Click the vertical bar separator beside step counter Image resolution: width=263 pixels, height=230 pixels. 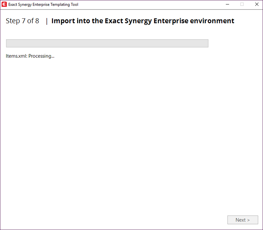[47, 21]
